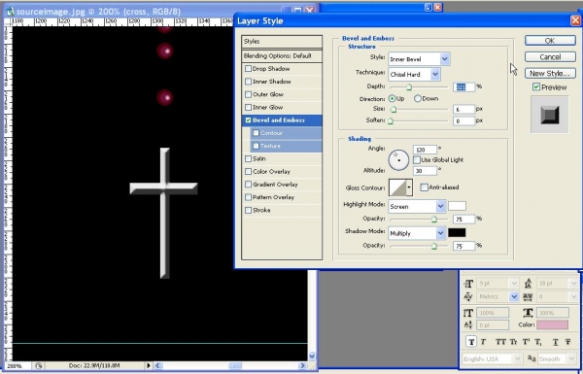Click the Shadow Opacity slider handle

[x=434, y=246]
